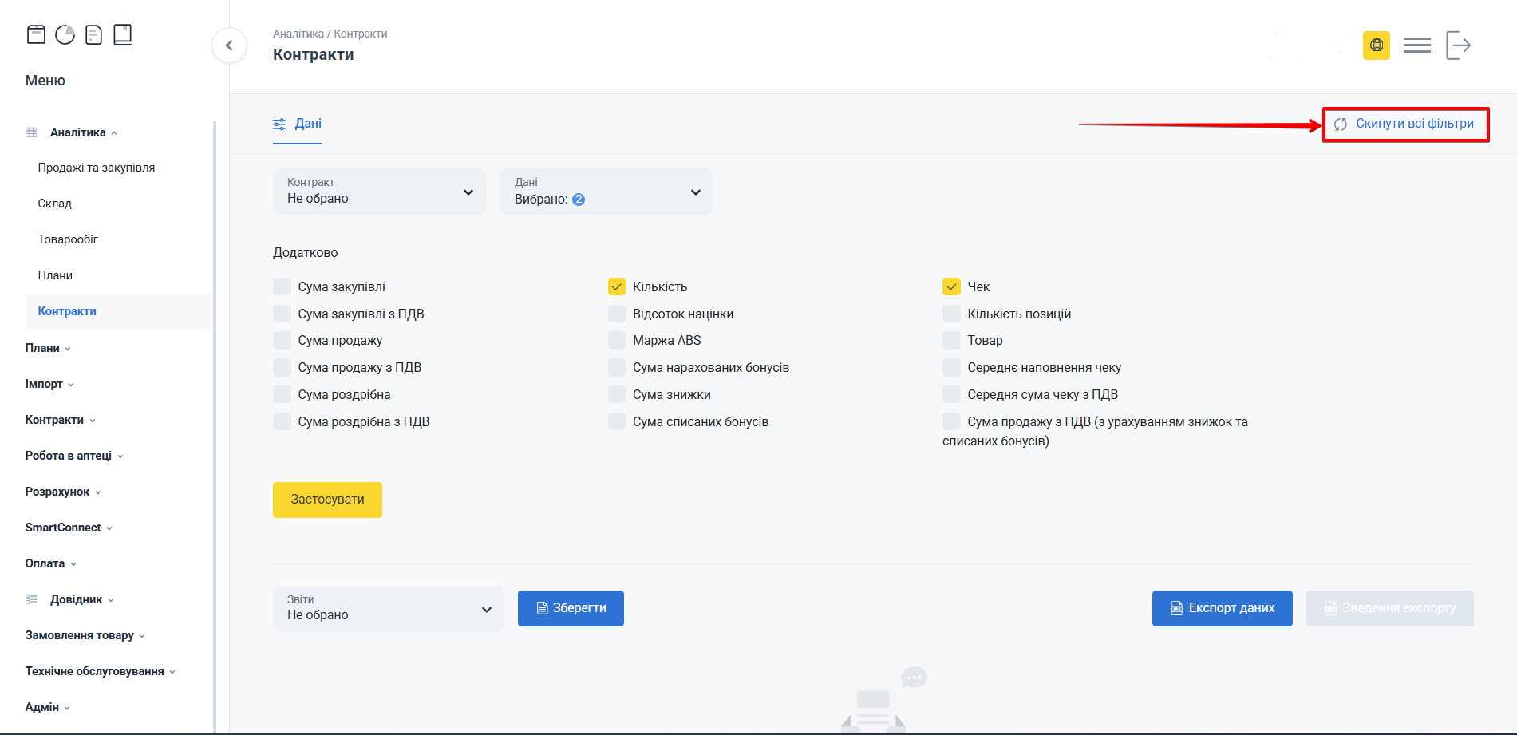Click the logout arrow icon
The image size is (1517, 735).
[x=1458, y=45]
